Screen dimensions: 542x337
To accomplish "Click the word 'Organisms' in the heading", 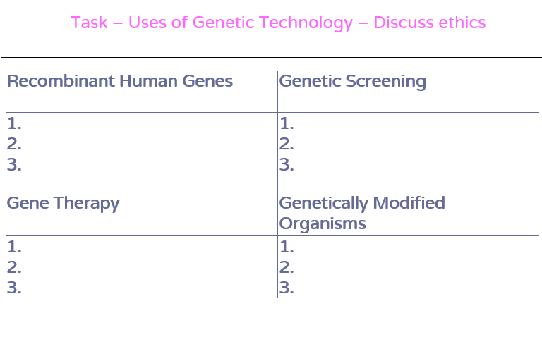I will tap(323, 223).
